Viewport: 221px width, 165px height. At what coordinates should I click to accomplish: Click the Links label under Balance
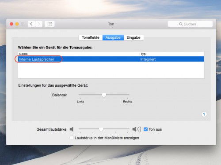pos(80,102)
